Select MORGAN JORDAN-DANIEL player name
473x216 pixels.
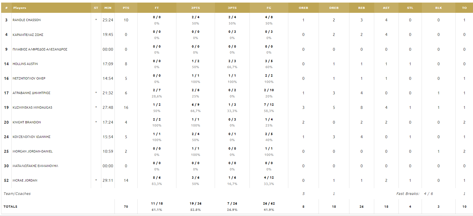point(33,151)
